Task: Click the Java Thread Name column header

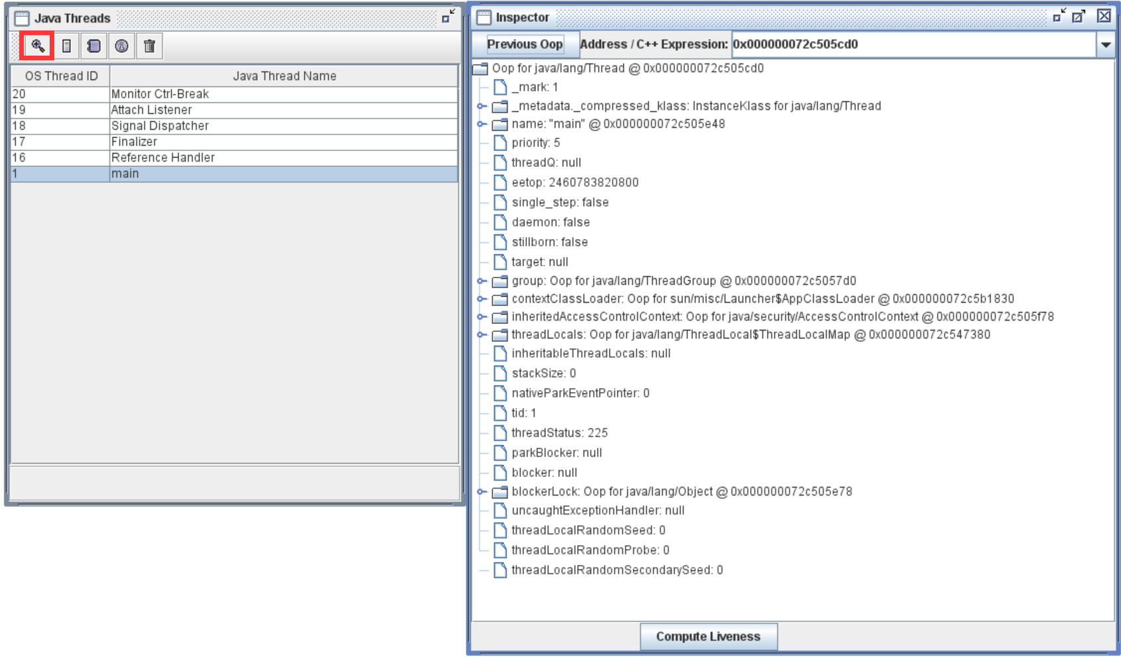Action: pos(284,76)
